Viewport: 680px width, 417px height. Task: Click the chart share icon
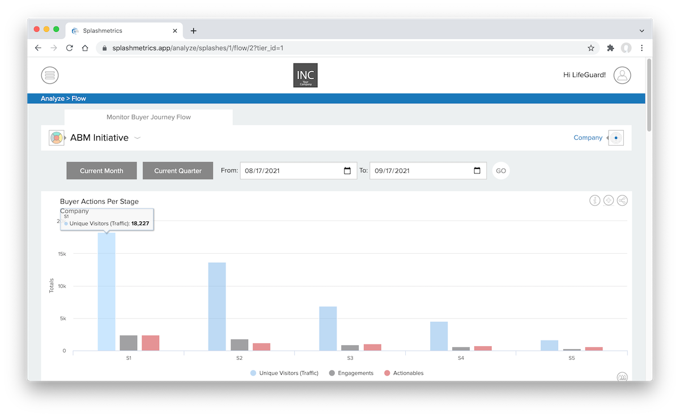622,201
